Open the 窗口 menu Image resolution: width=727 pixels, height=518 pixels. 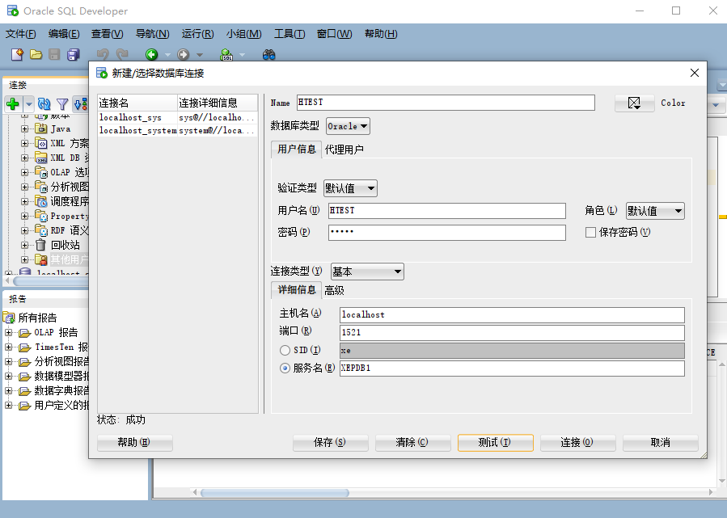(334, 34)
